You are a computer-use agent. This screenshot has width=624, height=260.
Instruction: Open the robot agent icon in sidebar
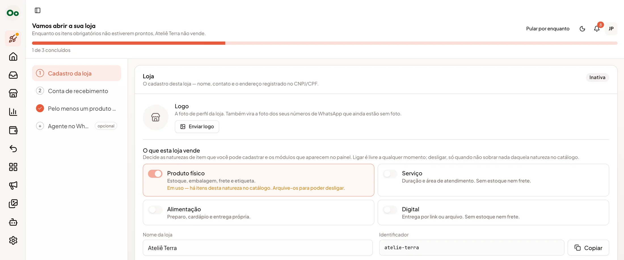13,222
